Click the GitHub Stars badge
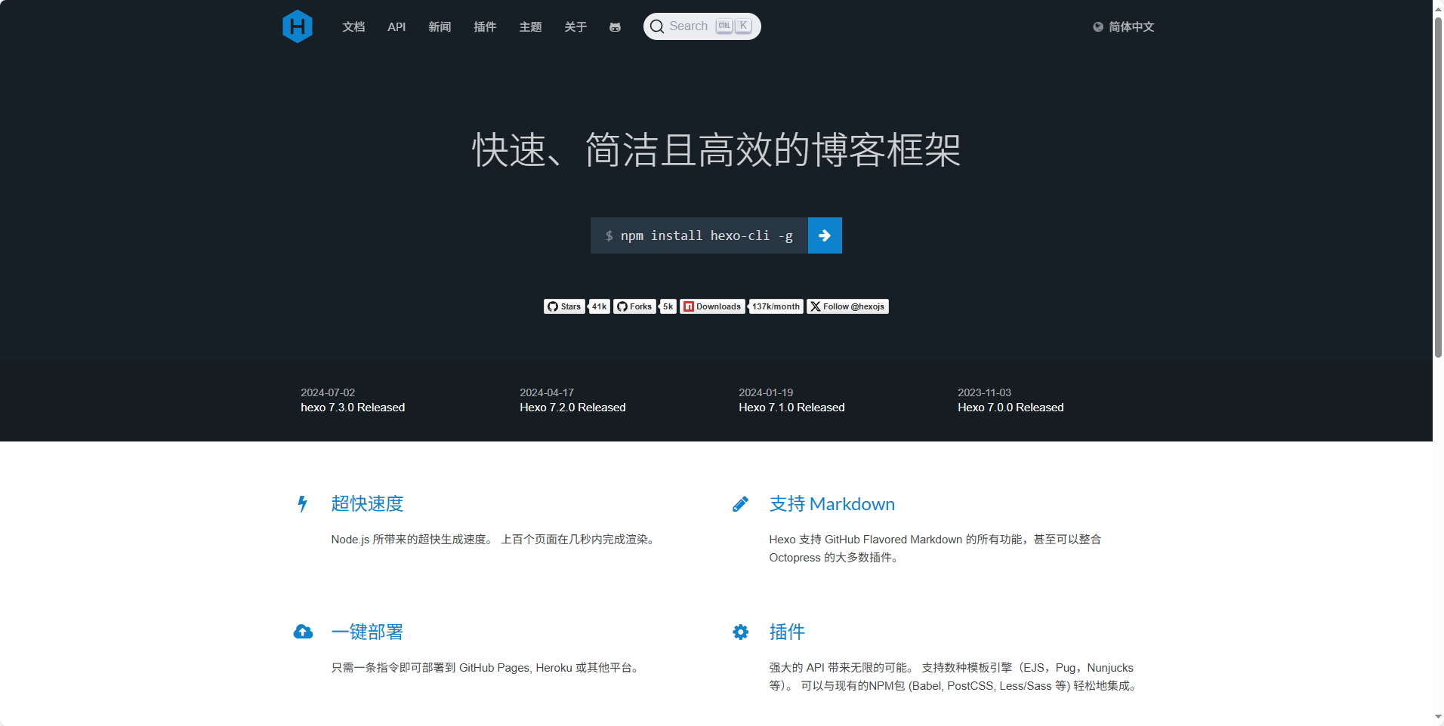The height and width of the screenshot is (726, 1444). [x=564, y=306]
